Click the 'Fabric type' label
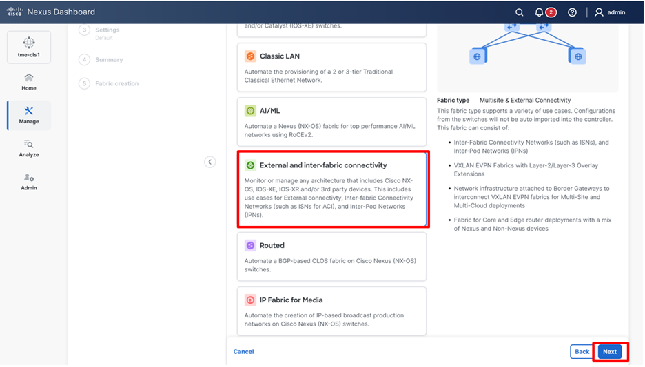The width and height of the screenshot is (645, 367). 453,101
